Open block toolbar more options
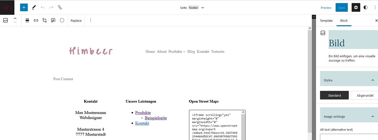The image size is (378, 140). click(x=91, y=20)
